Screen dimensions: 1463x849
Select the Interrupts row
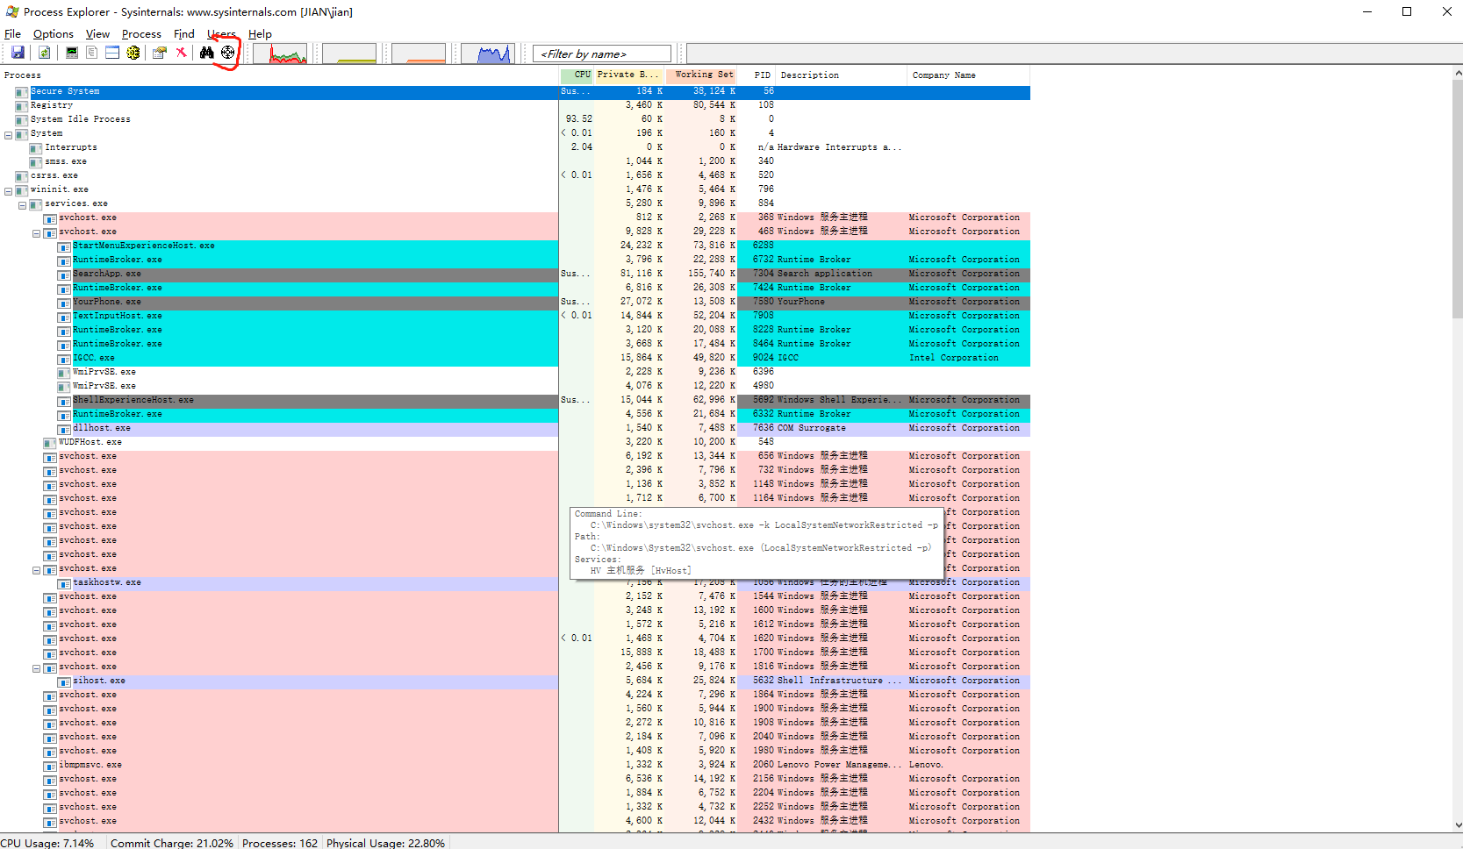click(x=514, y=147)
